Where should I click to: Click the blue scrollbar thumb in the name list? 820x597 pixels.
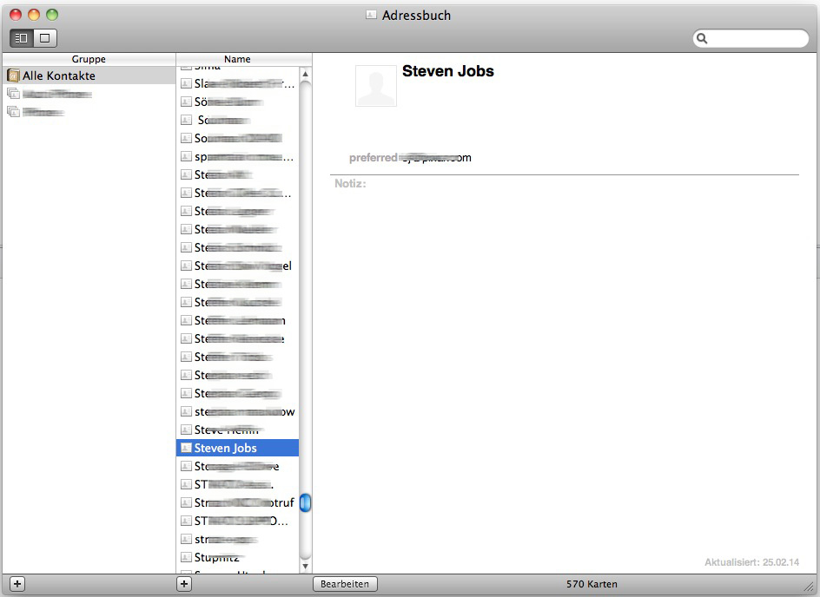click(x=306, y=502)
